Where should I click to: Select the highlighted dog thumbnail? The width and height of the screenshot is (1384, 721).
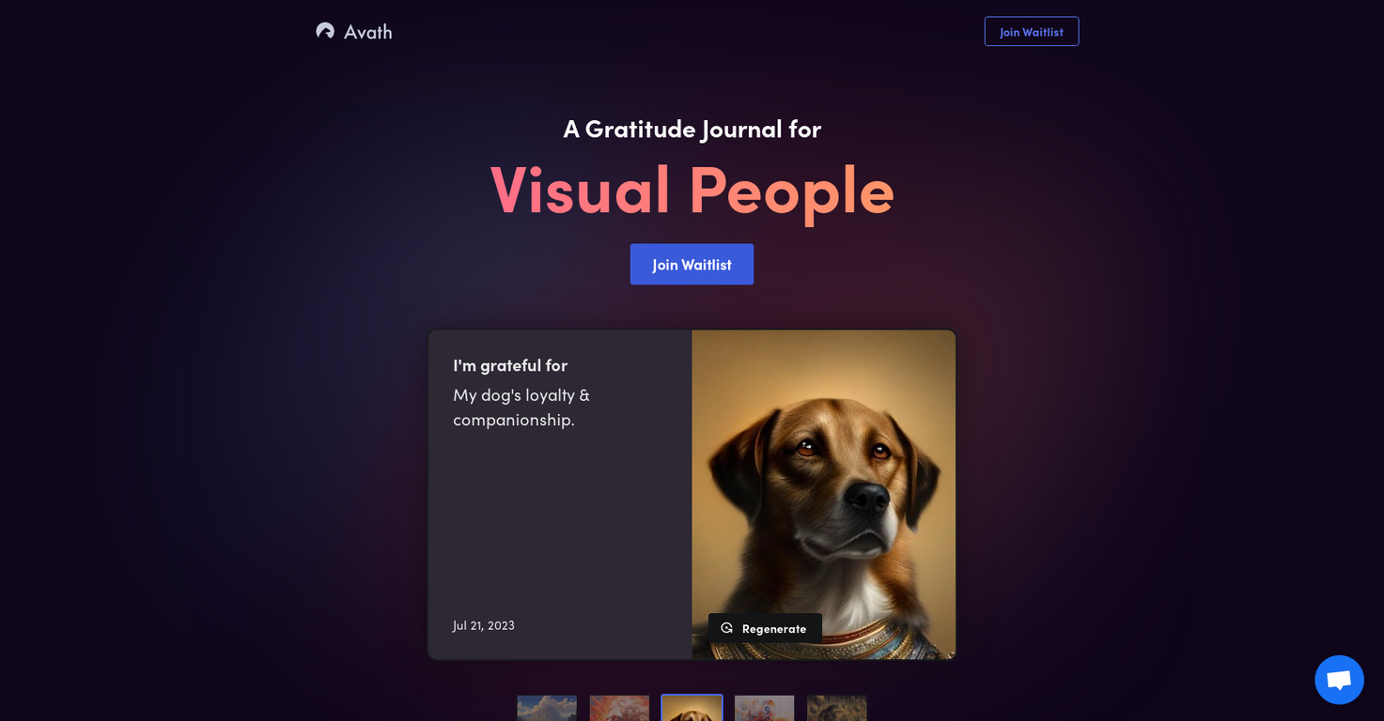[692, 708]
